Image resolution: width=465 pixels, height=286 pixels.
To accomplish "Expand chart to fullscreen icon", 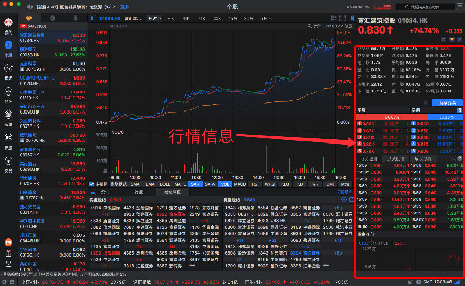I will pyautogui.click(x=343, y=18).
